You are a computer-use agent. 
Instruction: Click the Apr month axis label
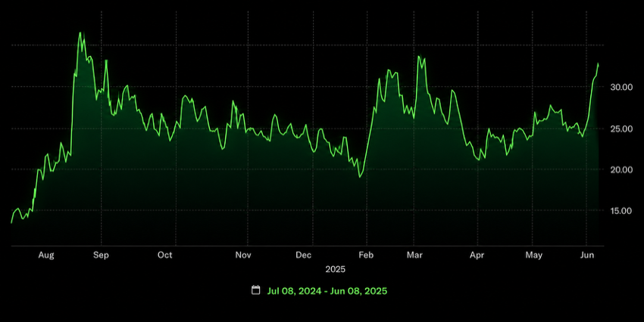pyautogui.click(x=477, y=255)
